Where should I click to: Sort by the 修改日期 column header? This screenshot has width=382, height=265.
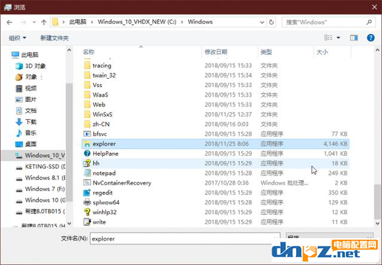(216, 52)
